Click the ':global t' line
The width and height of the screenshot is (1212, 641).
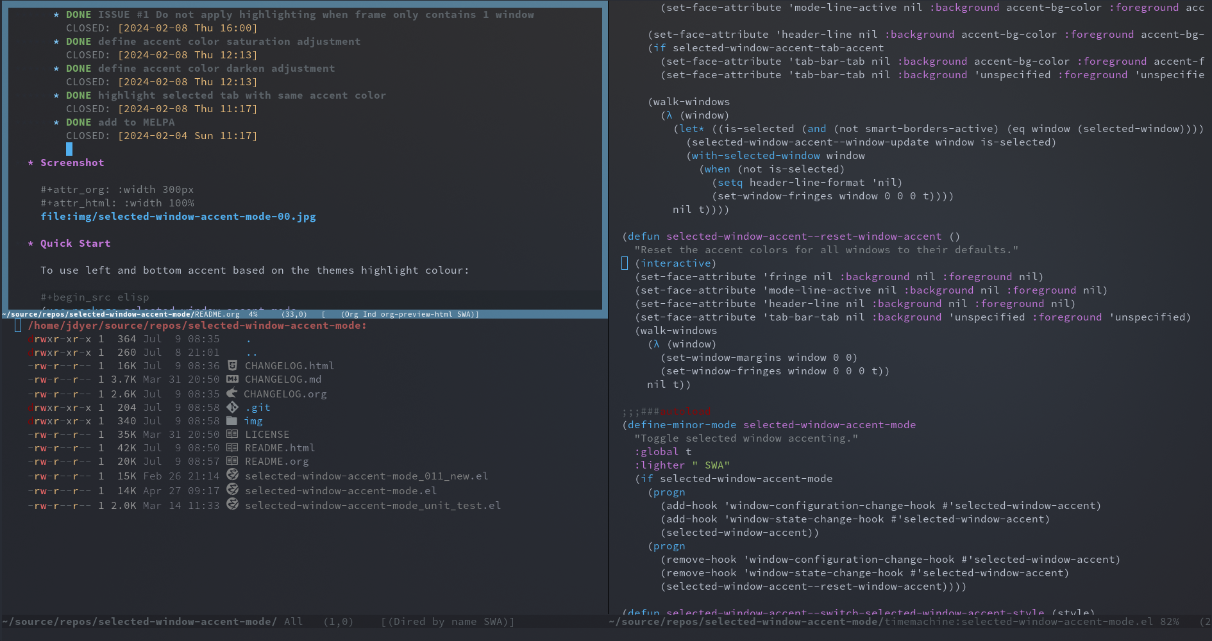click(x=663, y=452)
